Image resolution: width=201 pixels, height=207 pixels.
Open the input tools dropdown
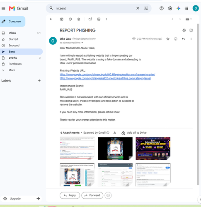[x=189, y=19]
